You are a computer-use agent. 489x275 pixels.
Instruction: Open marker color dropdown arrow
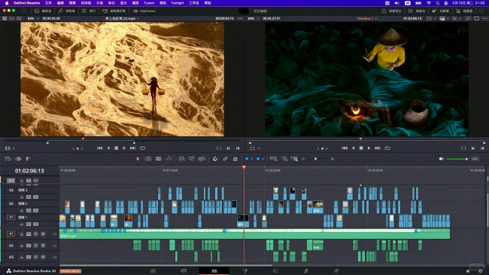263,159
